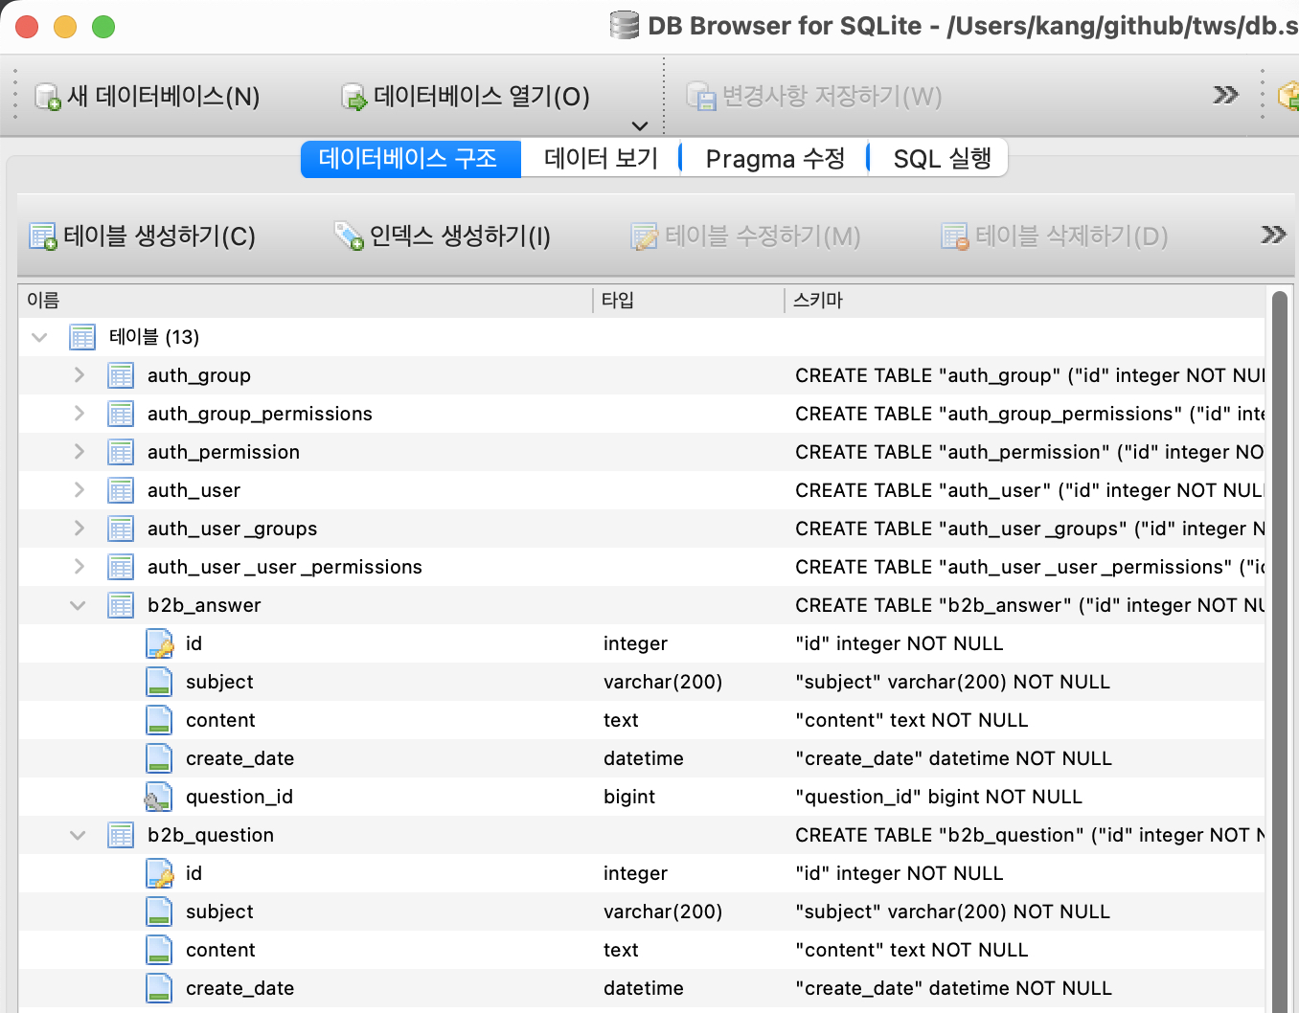Image resolution: width=1299 pixels, height=1013 pixels.
Task: Click the bigint type cell
Action: tap(629, 797)
